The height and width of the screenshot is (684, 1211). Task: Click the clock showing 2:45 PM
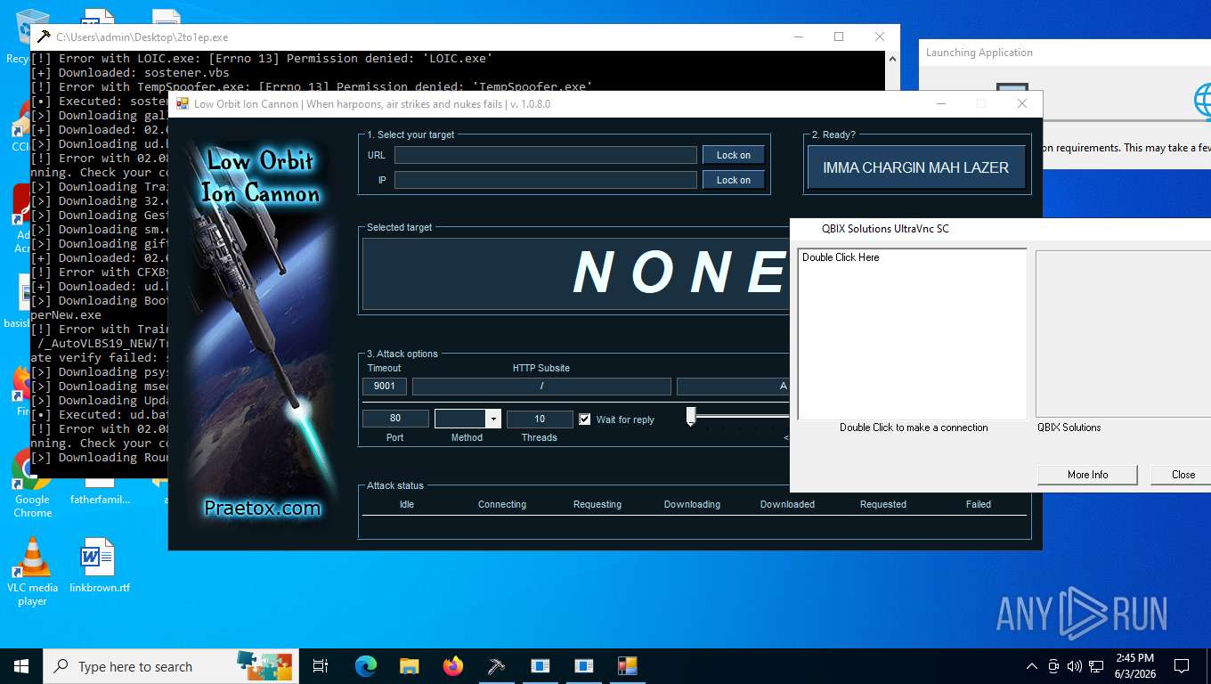pyautogui.click(x=1134, y=666)
